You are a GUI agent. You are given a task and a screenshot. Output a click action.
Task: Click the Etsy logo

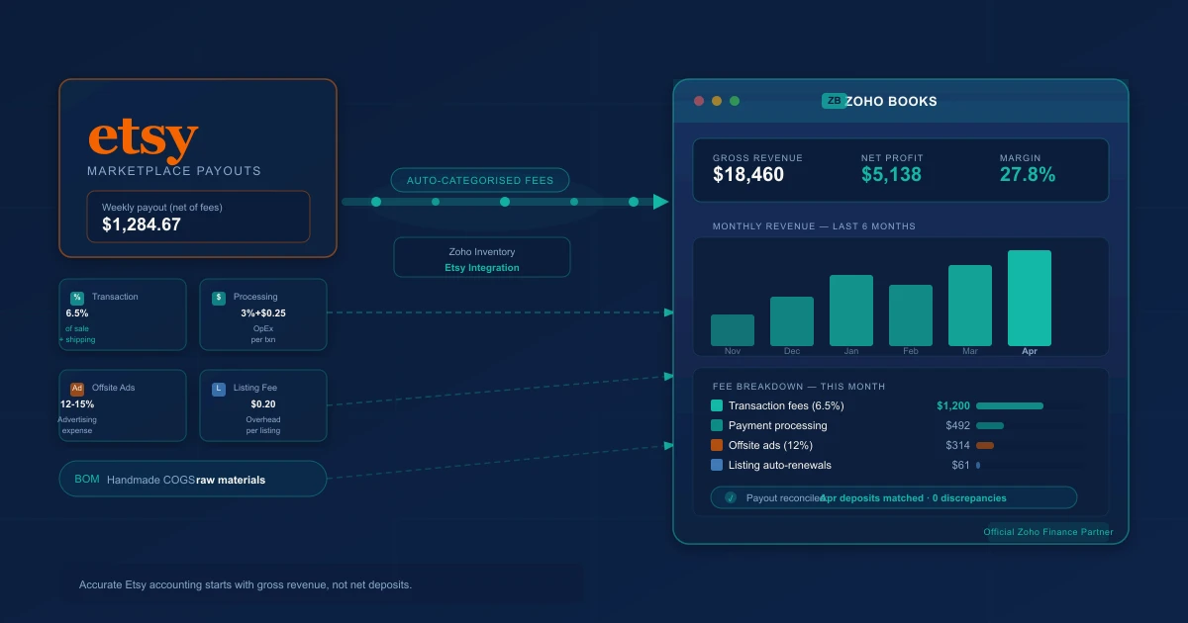pos(144,140)
